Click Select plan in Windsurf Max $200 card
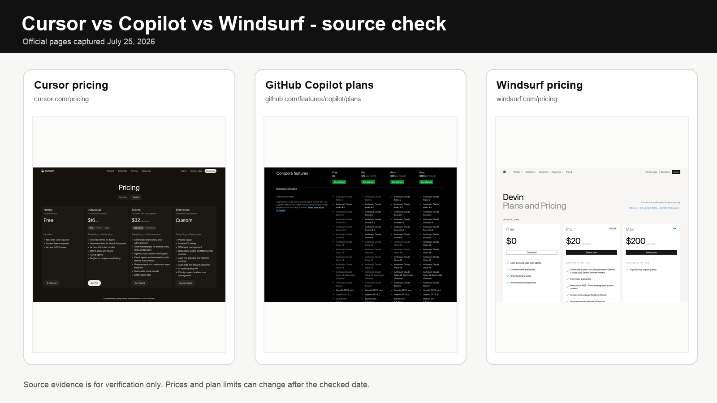 click(651, 253)
